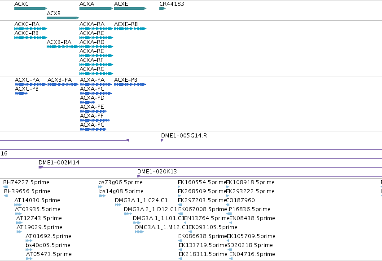The height and width of the screenshot is (261, 382).
Task: Click transcript ACXB-RA
Action: [63, 47]
